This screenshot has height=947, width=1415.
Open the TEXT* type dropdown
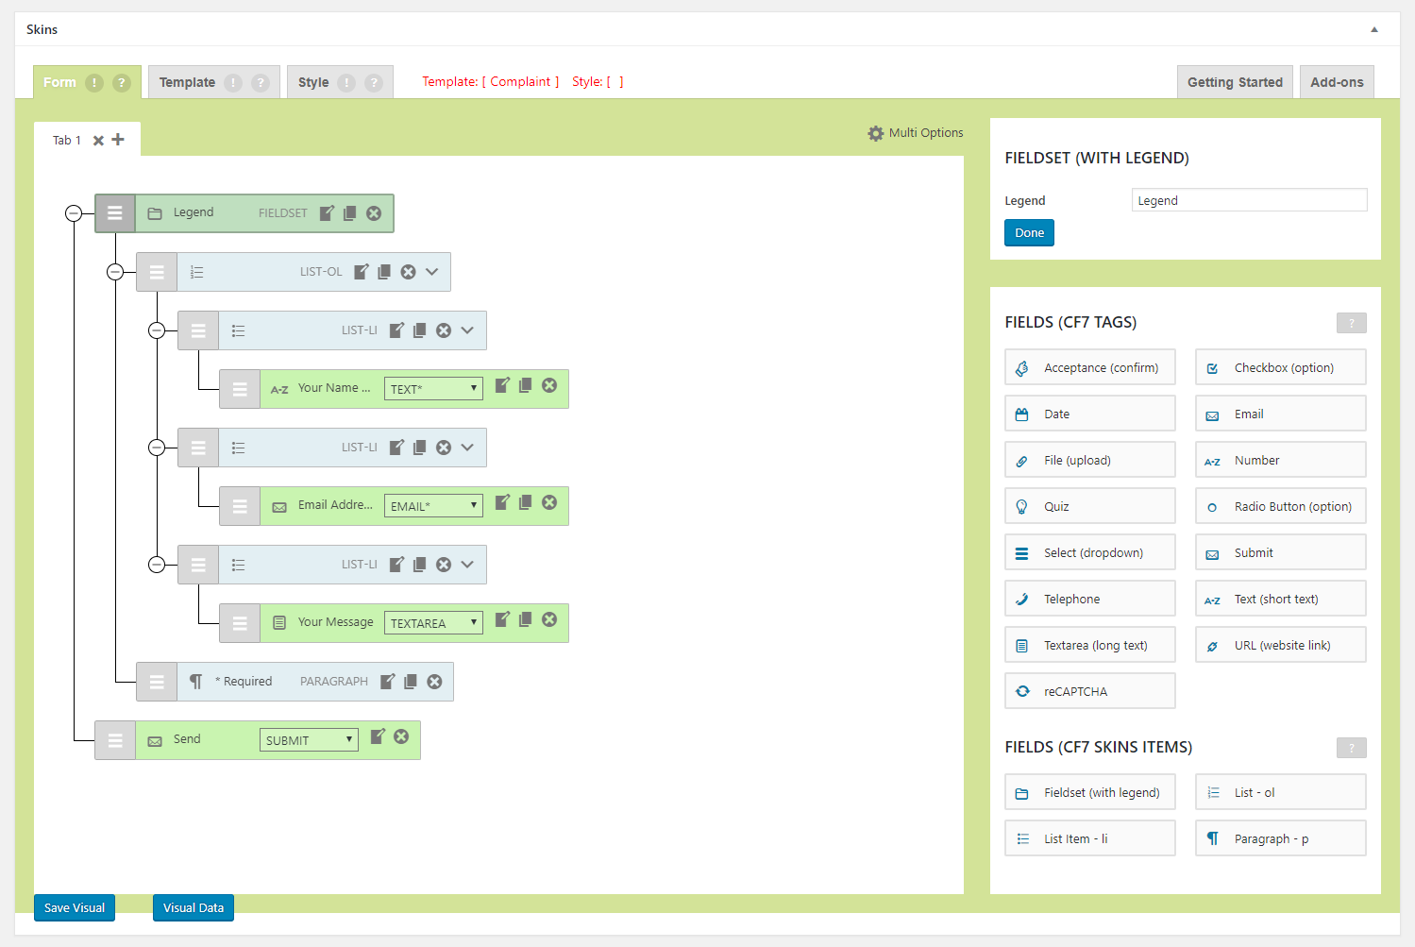click(433, 389)
